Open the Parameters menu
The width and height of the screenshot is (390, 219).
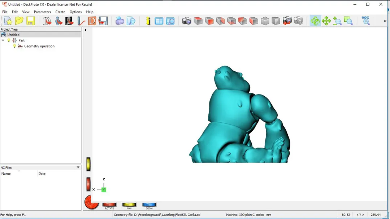42,12
